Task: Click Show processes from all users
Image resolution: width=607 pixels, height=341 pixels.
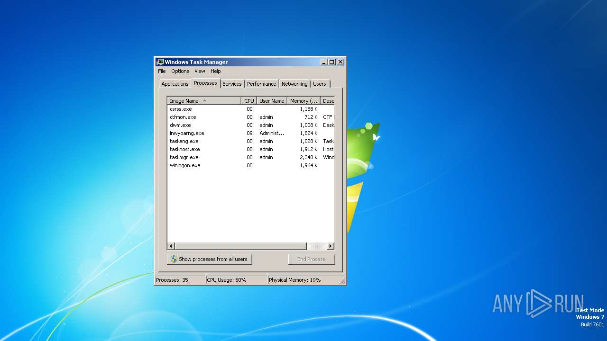Action: tap(210, 259)
